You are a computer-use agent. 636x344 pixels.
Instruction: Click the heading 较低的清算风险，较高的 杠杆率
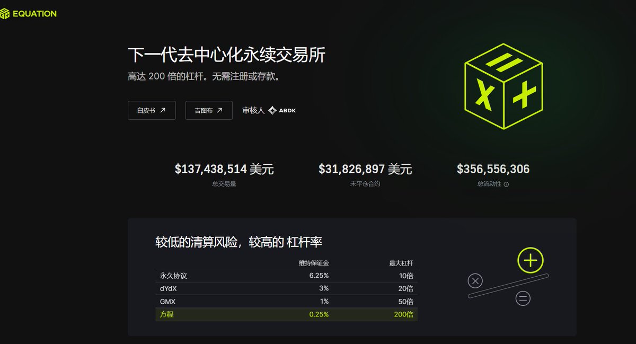pyautogui.click(x=238, y=242)
